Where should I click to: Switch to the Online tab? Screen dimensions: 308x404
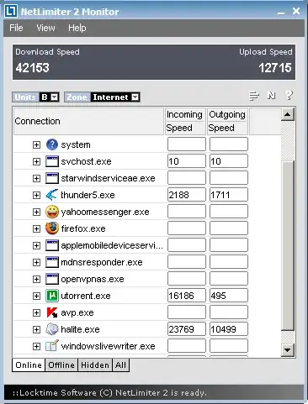coord(29,365)
